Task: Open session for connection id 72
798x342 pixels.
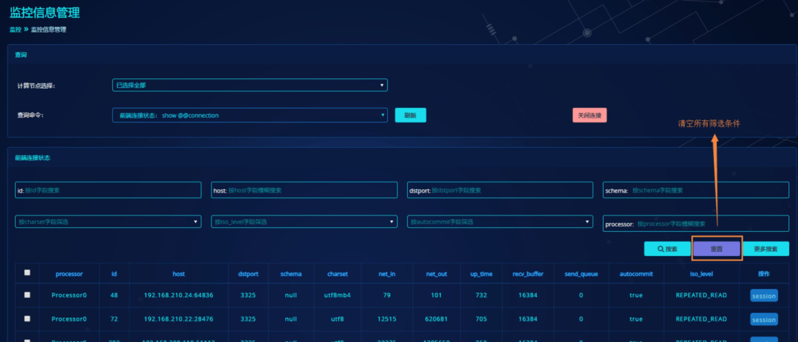Action: tap(763, 320)
